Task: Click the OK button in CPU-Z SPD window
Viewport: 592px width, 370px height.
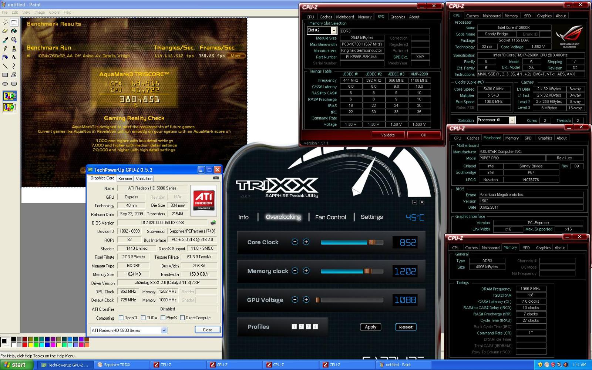Action: [x=424, y=135]
